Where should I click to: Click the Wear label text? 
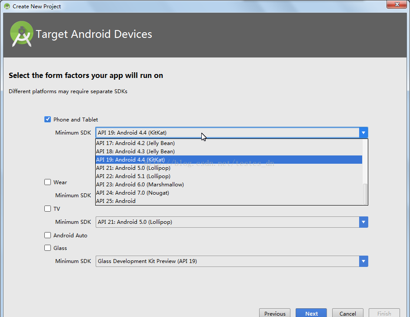point(60,182)
